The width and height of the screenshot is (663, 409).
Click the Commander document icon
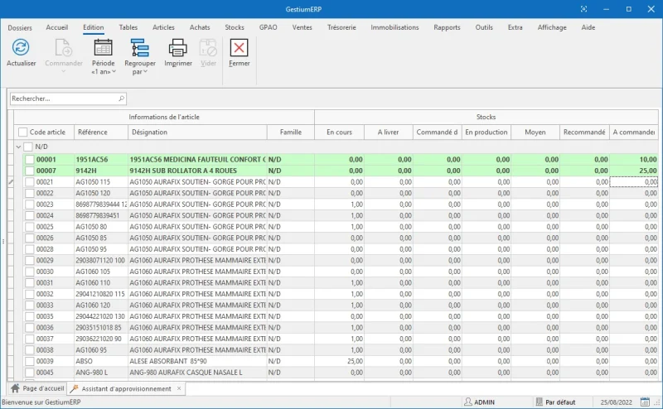pyautogui.click(x=64, y=47)
